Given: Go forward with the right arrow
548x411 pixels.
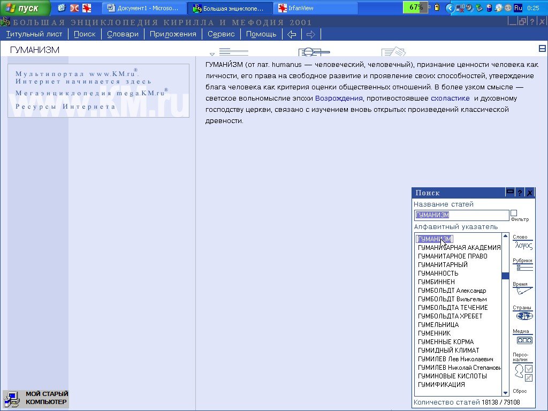Looking at the screenshot, I should point(310,34).
